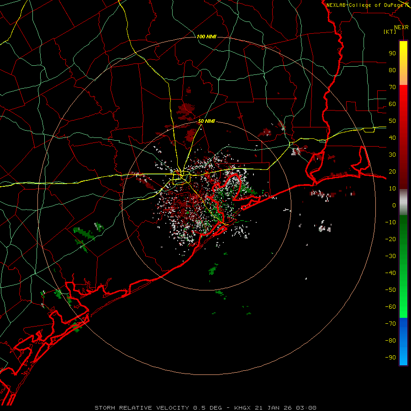Image resolution: width=411 pixels, height=411 pixels.
Task: Click the -20 knot scale label
Action: (390, 239)
